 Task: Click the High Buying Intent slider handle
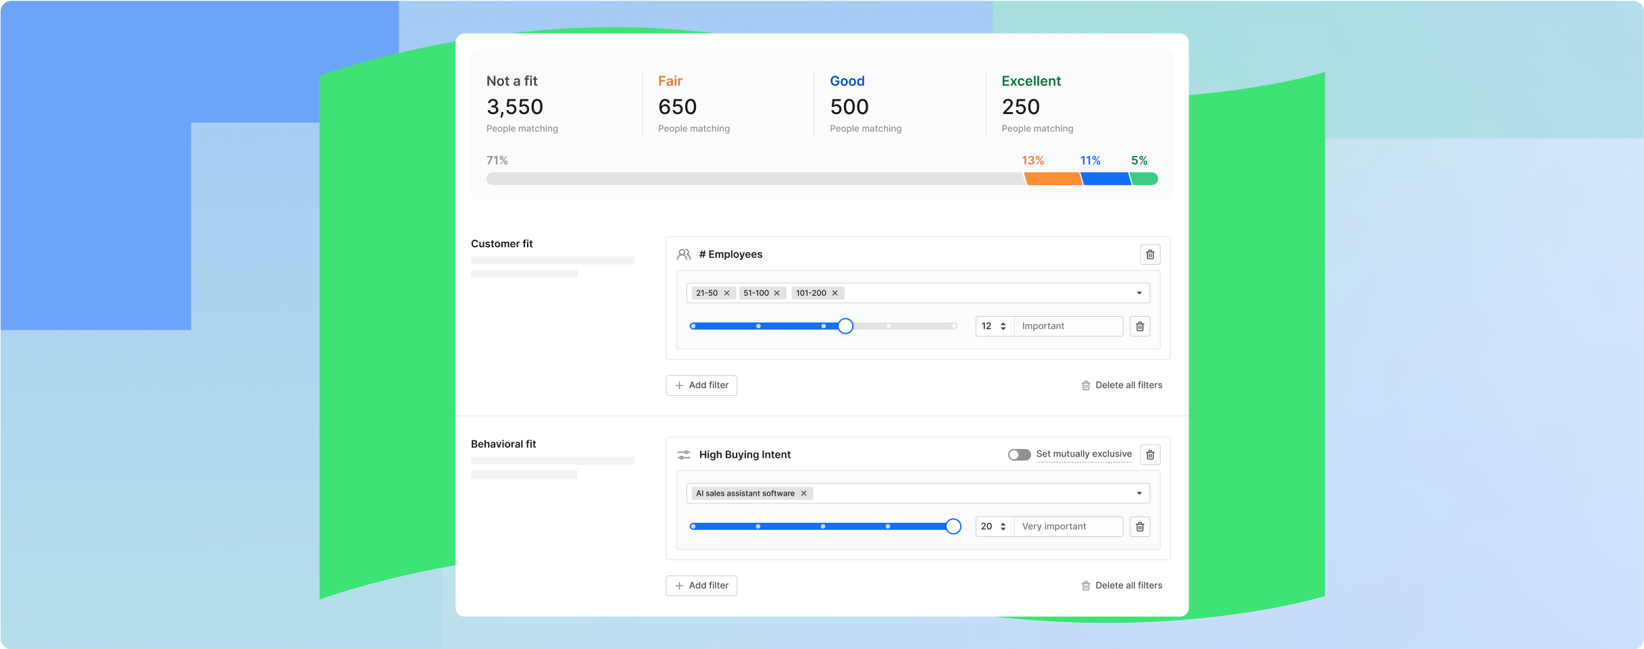(x=953, y=527)
